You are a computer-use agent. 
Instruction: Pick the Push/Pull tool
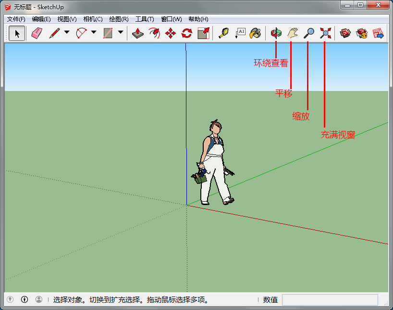tap(138, 33)
